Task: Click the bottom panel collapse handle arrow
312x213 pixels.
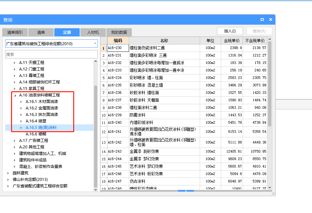Action: (x=186, y=191)
